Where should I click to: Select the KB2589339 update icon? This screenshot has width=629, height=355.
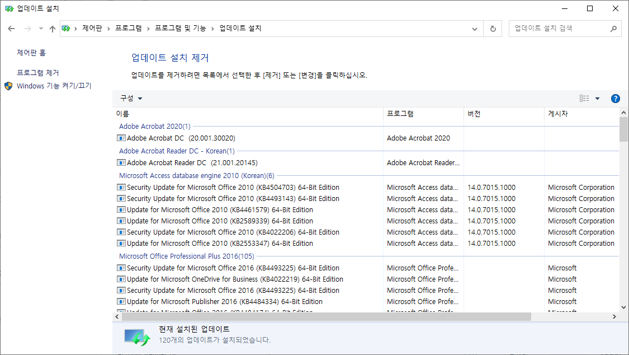[x=121, y=221]
